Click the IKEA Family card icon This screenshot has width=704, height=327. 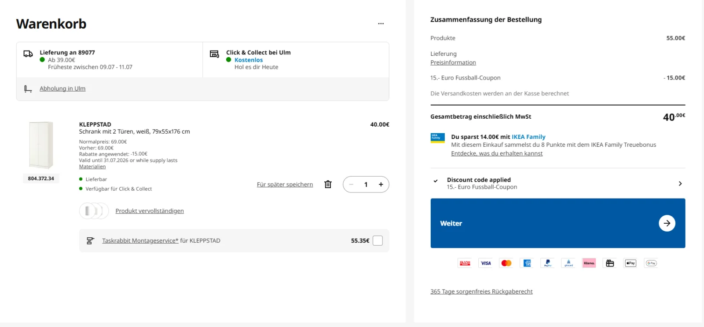click(x=437, y=138)
